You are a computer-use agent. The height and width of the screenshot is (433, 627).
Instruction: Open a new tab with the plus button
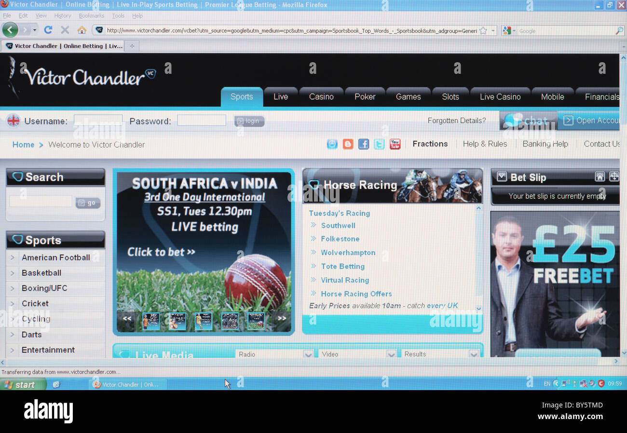click(x=132, y=46)
